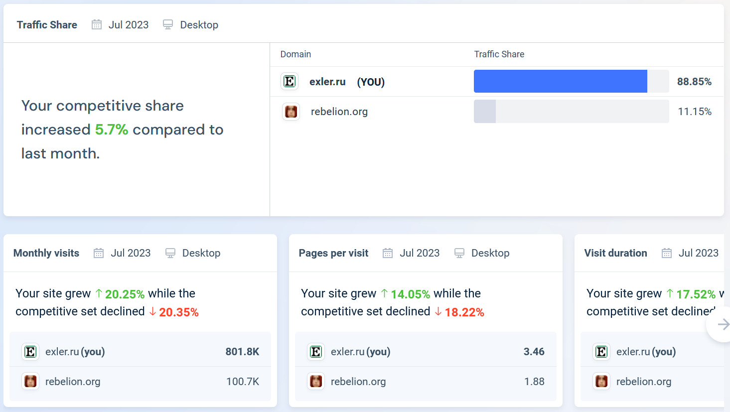Click the blue exler.ru traffic share bar

tap(560, 81)
